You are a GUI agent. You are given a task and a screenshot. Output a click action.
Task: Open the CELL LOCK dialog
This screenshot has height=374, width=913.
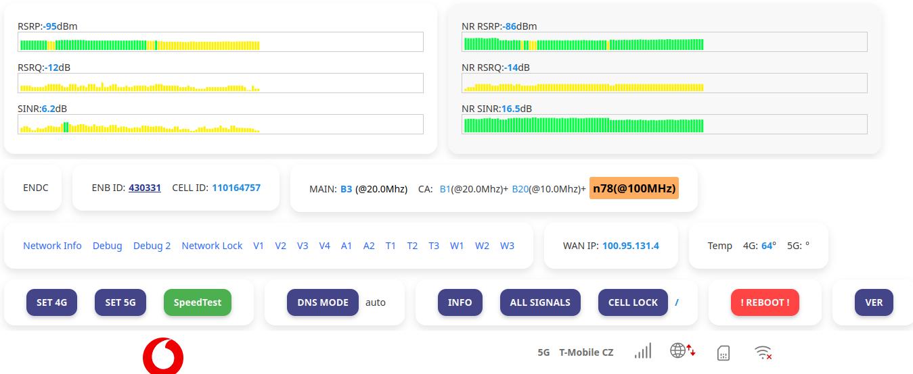tap(633, 302)
